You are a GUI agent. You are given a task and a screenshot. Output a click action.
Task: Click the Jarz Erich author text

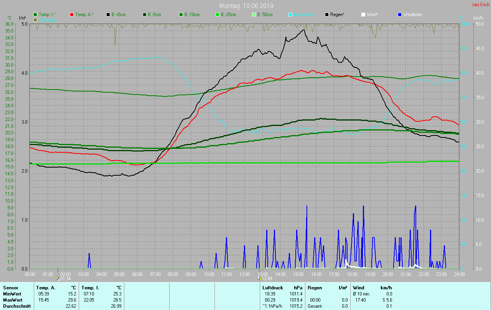click(x=480, y=5)
